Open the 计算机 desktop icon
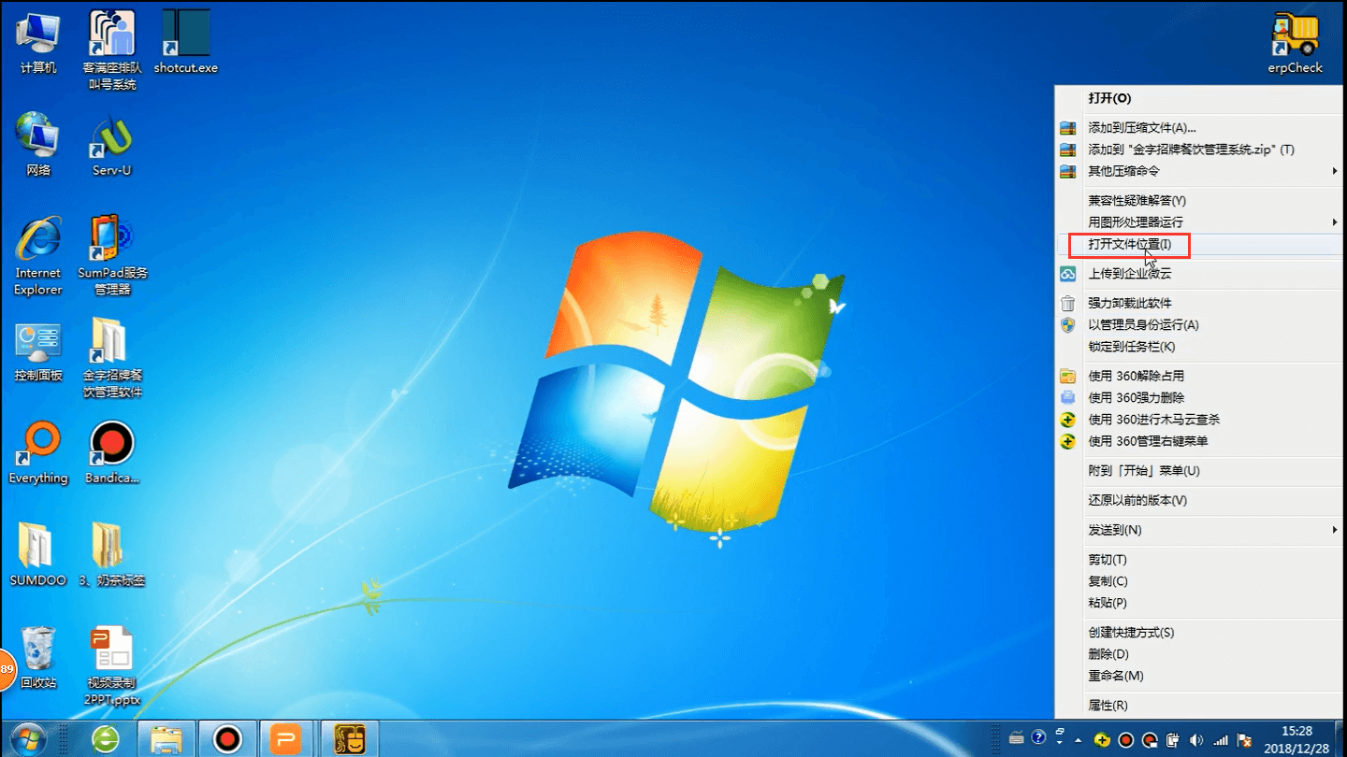This screenshot has width=1347, height=757. [38, 43]
